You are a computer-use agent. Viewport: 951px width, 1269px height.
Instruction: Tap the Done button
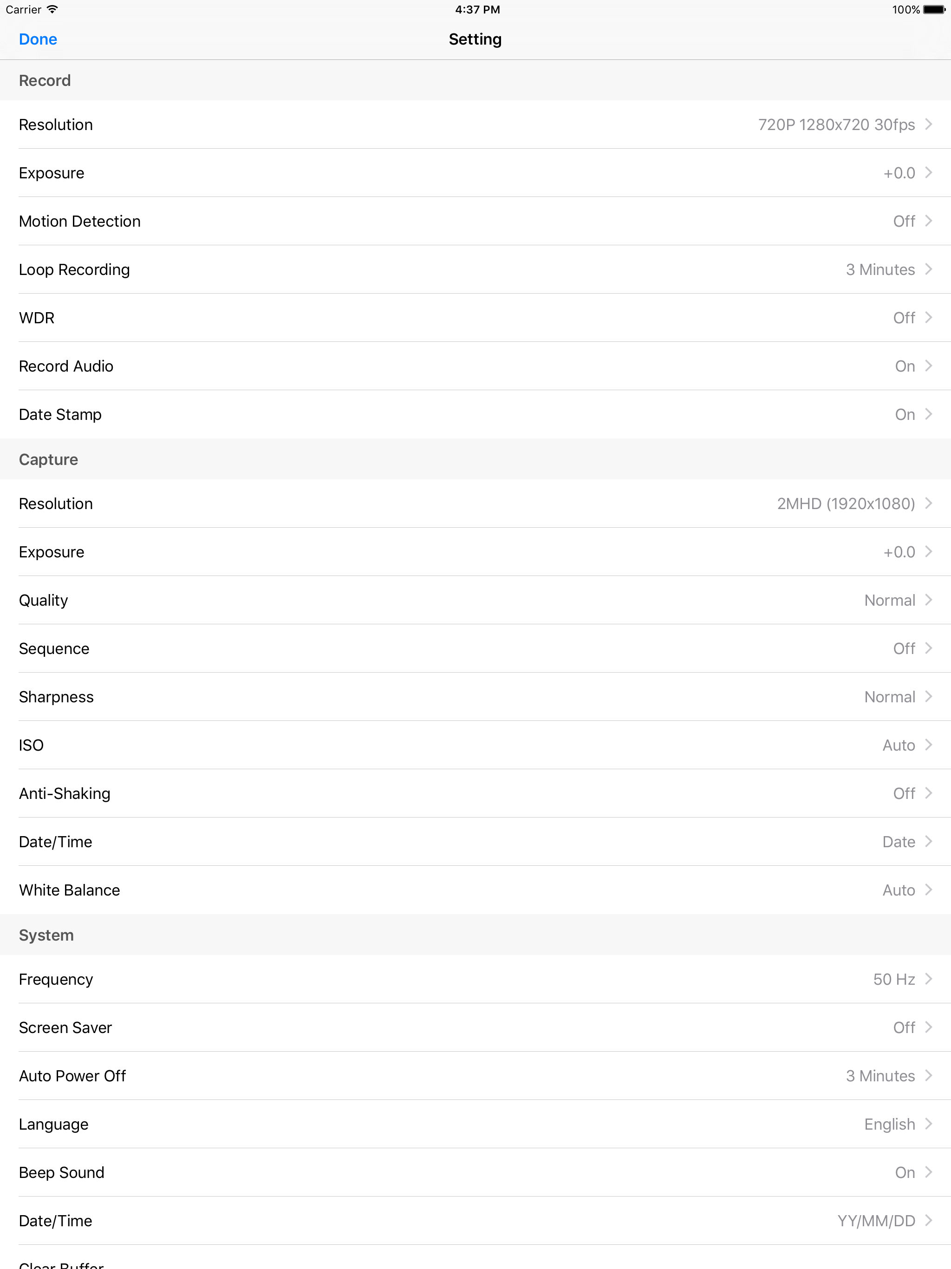[38, 39]
